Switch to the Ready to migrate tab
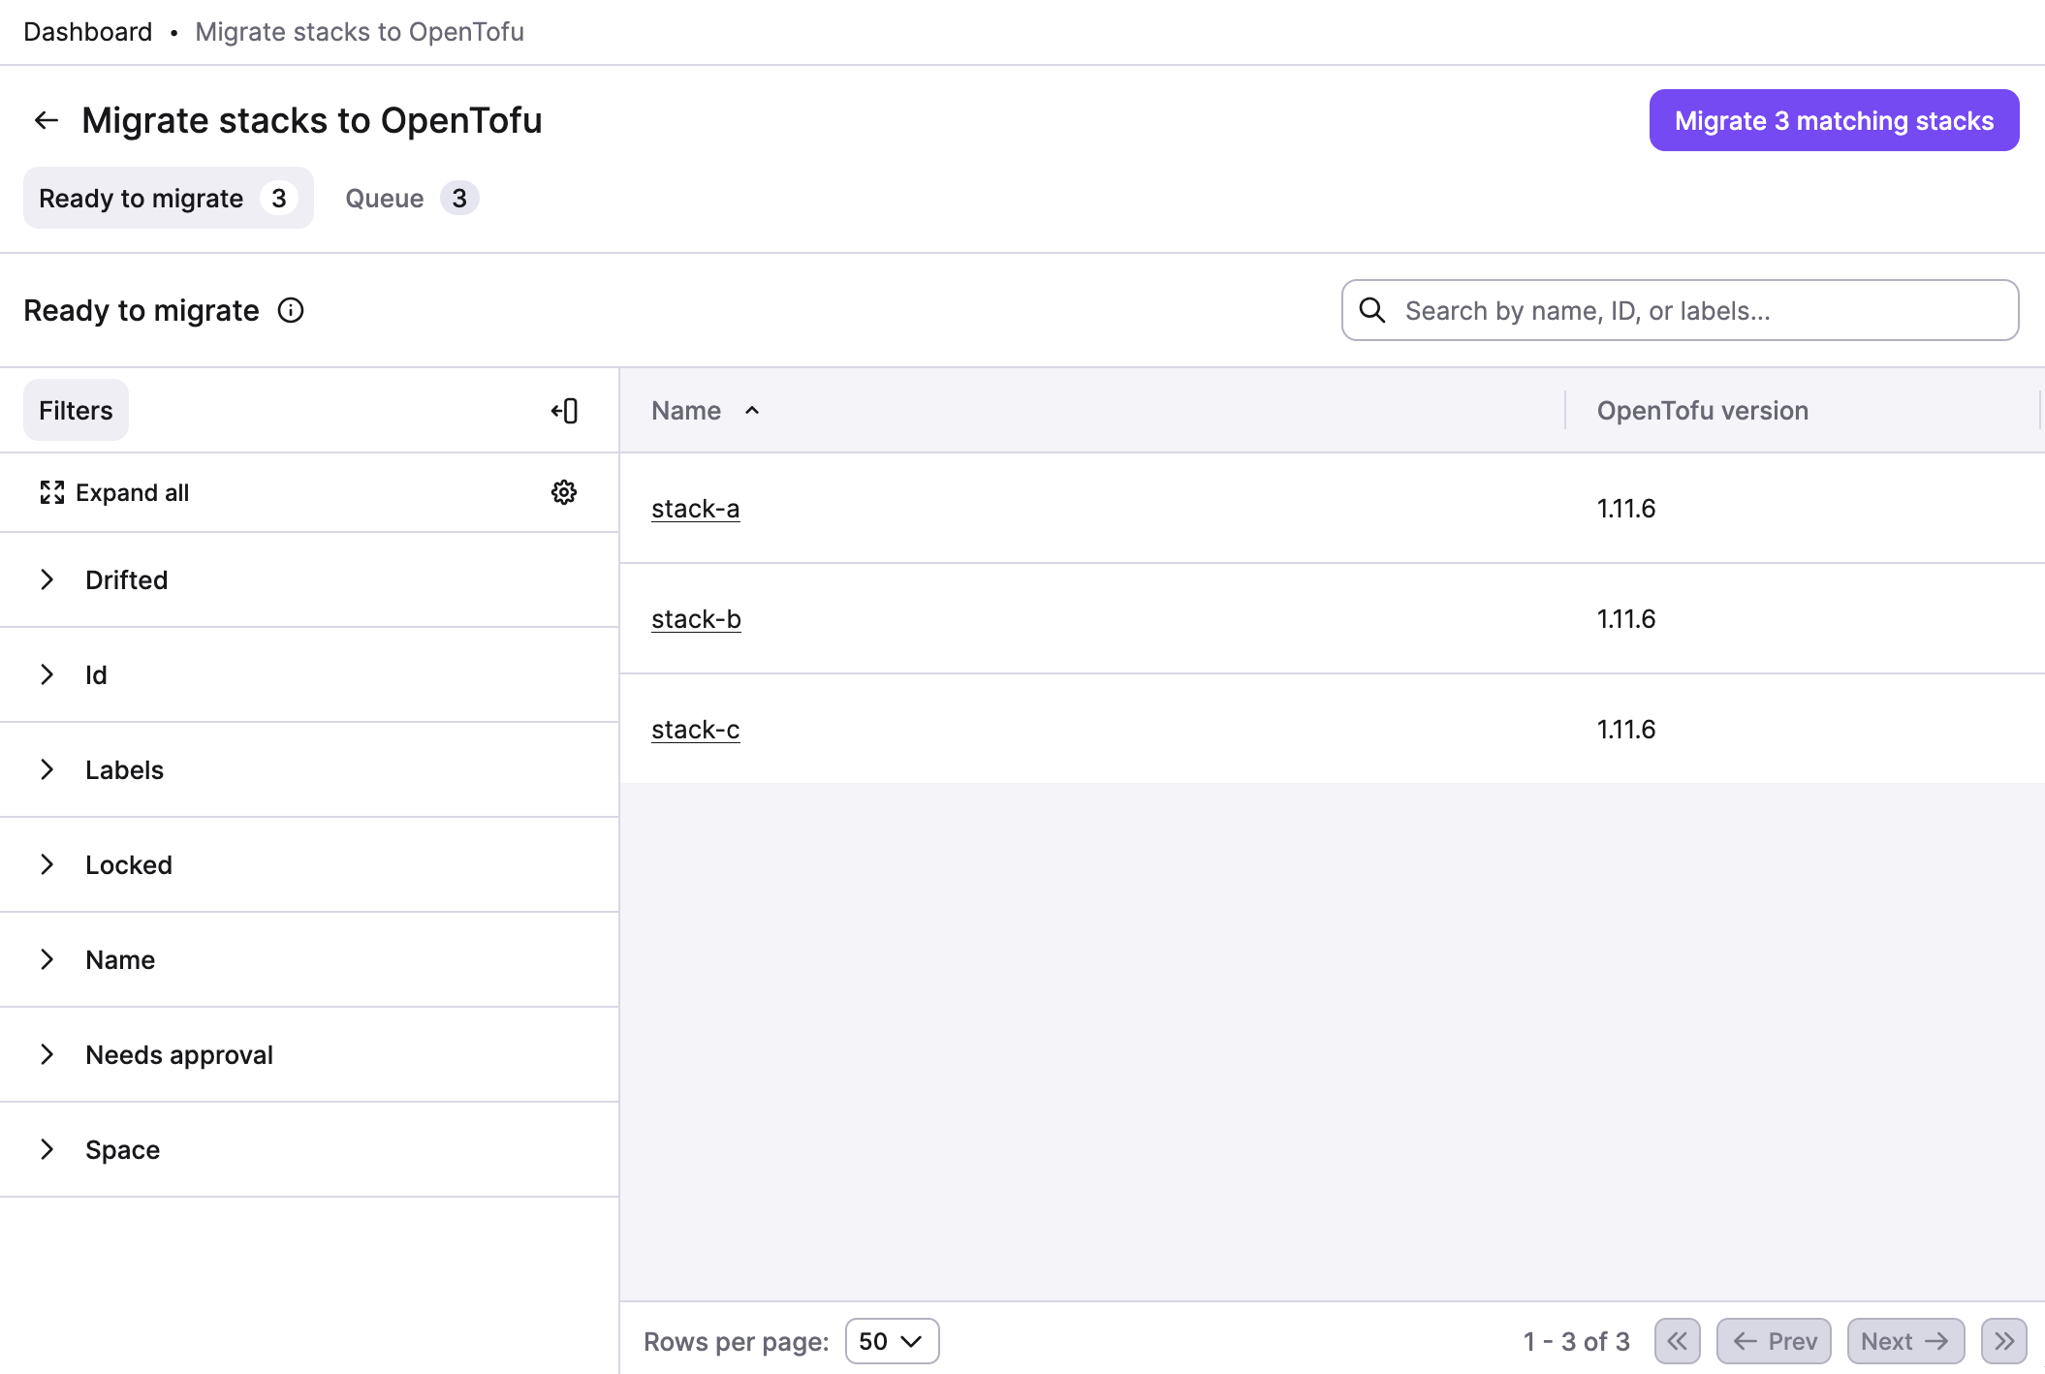 pyautogui.click(x=169, y=198)
